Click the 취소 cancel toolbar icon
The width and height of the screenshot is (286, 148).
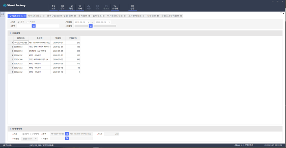click(x=97, y=7)
